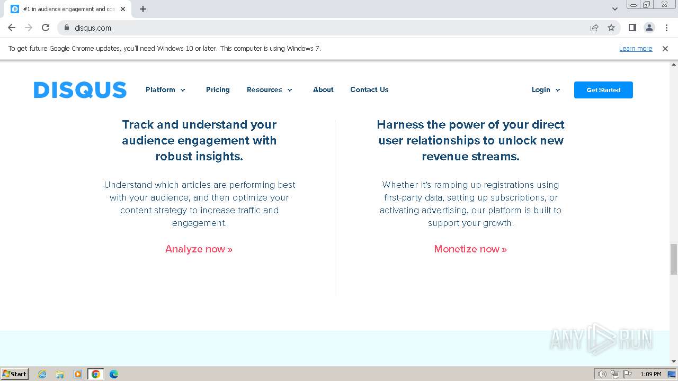
Task: Click the network tray icon
Action: [x=615, y=374]
